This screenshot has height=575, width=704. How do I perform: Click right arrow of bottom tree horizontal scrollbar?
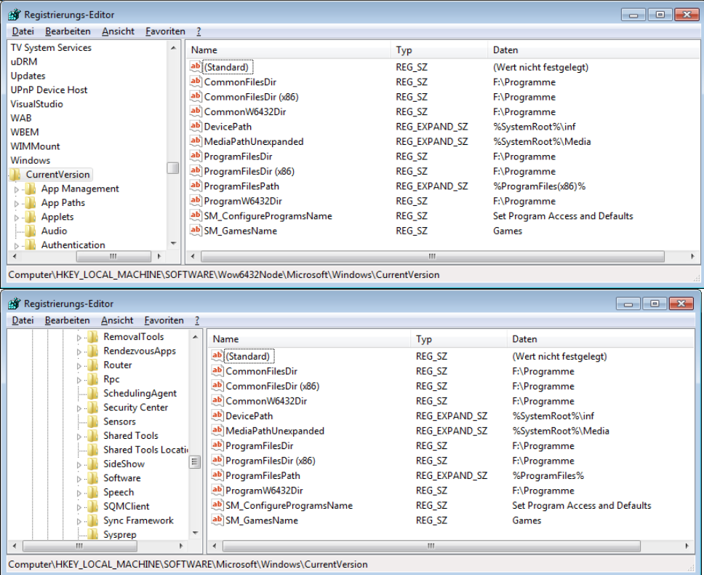[x=181, y=546]
